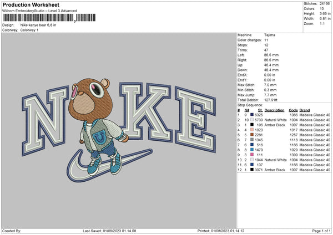Viewport: 333px width, 235px height.
Task: Click the Max Jump value "7.7 mm"
Action: pyautogui.click(x=270, y=95)
